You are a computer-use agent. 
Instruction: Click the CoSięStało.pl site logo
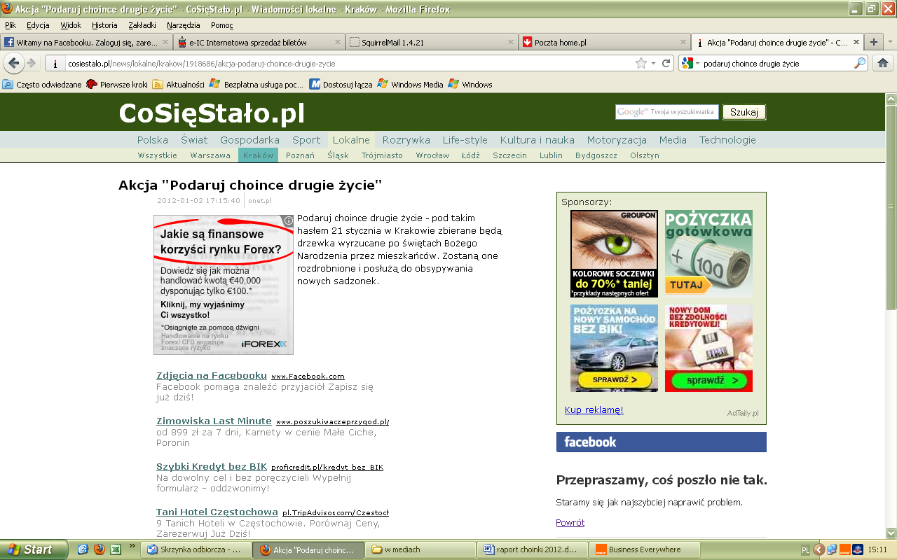[212, 113]
